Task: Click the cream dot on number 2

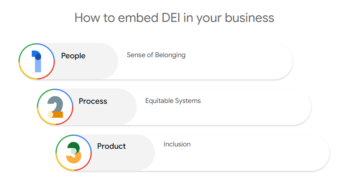Action: coord(50,115)
